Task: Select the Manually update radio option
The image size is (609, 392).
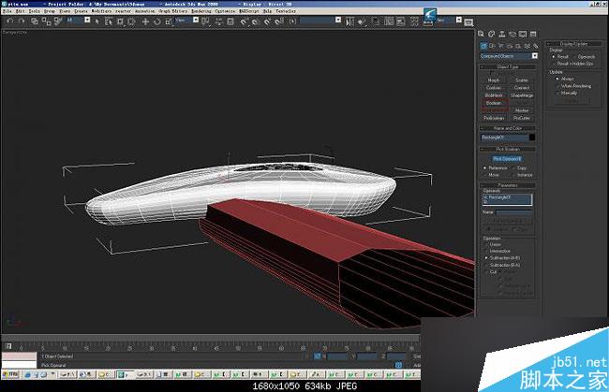Action: (567, 93)
